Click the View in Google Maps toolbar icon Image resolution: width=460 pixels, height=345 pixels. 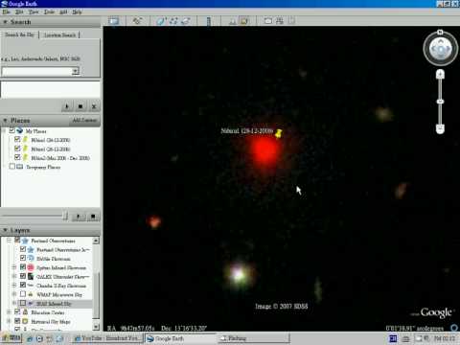pyautogui.click(x=291, y=21)
